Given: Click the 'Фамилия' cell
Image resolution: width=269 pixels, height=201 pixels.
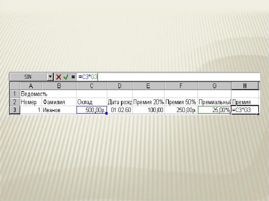Looking at the screenshot, I should [59, 102].
